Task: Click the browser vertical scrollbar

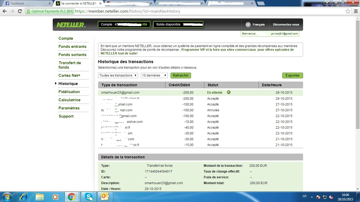Action: point(358,79)
